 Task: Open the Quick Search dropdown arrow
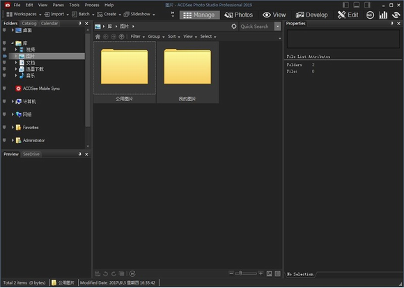pyautogui.click(x=277, y=26)
